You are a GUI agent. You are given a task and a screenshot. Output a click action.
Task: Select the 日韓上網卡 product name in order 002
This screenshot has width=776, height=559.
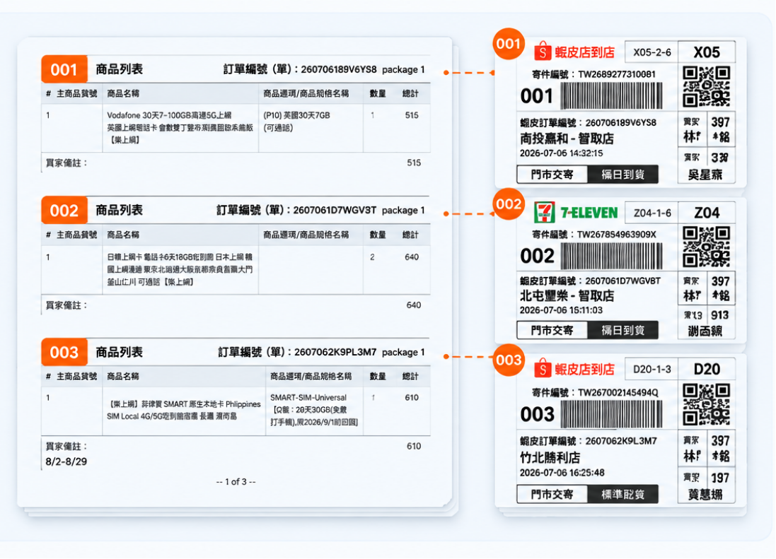[x=180, y=269]
